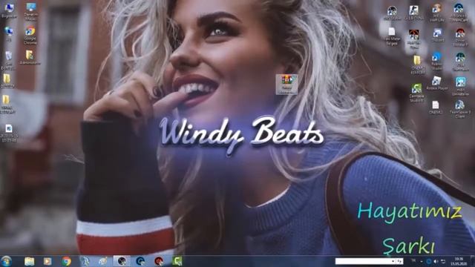Open the text file below Roblox Player
The image size is (475, 267).
click(x=436, y=107)
